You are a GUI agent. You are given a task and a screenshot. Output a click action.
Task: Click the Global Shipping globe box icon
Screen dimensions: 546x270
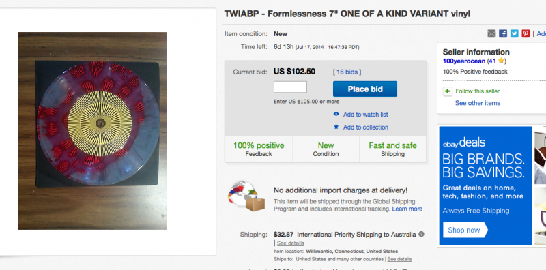(246, 197)
